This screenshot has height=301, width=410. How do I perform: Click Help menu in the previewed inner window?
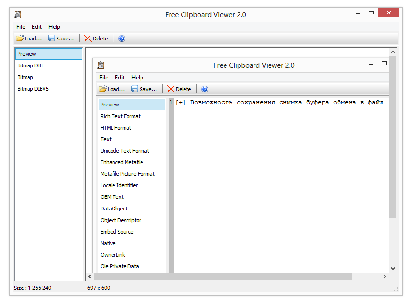point(137,78)
